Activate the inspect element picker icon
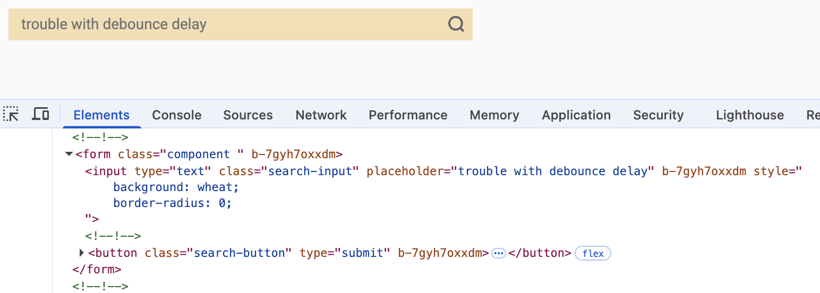This screenshot has width=820, height=293. point(11,115)
